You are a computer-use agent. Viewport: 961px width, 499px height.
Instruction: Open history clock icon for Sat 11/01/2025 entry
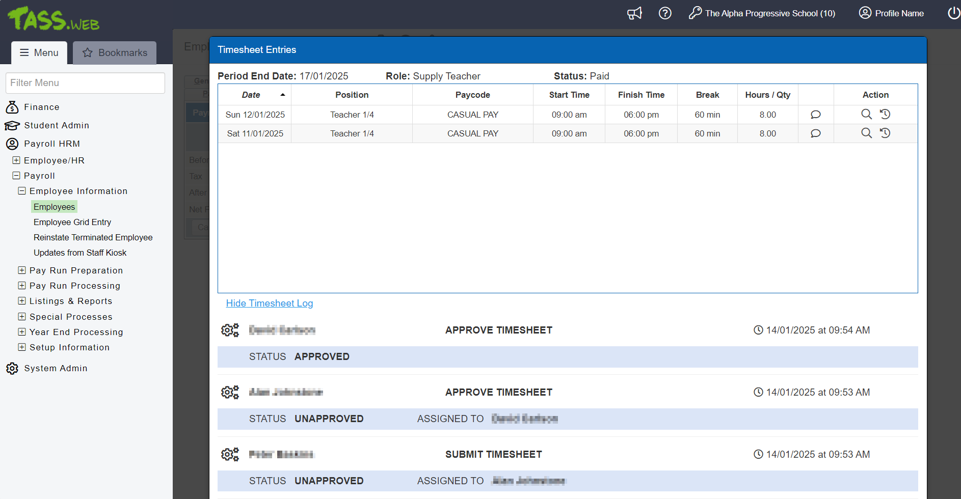pyautogui.click(x=885, y=133)
